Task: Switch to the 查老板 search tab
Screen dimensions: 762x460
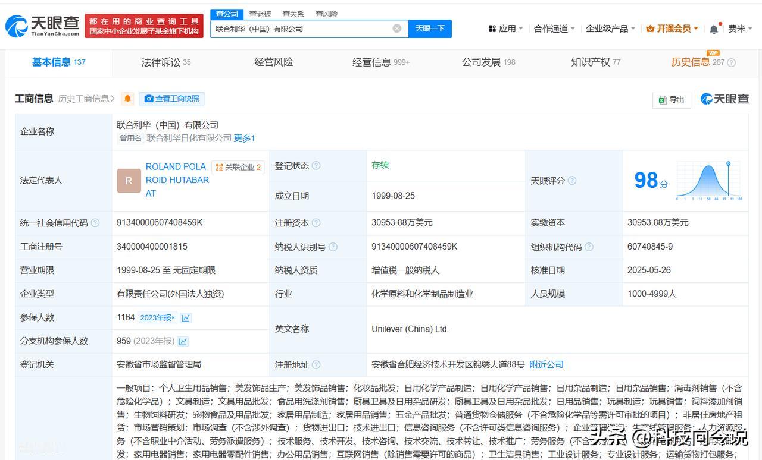Action: (260, 14)
